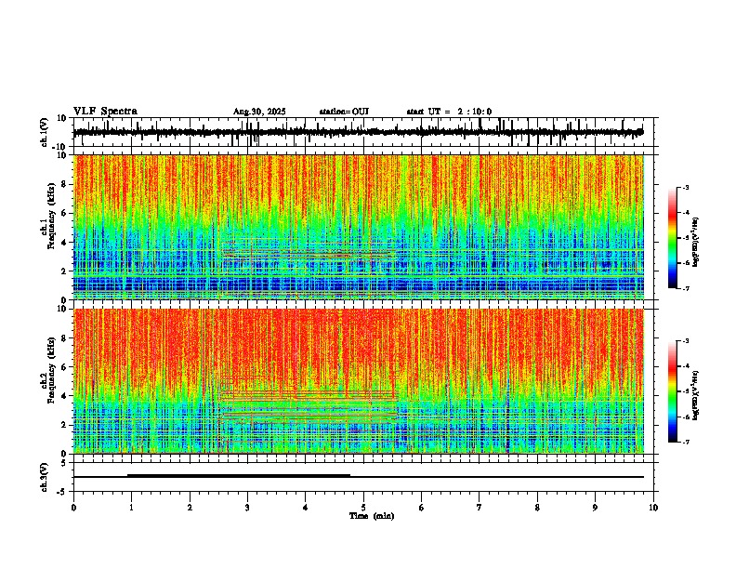Click the thick ch.3 signal segment
The image size is (736, 569).
pos(239,476)
